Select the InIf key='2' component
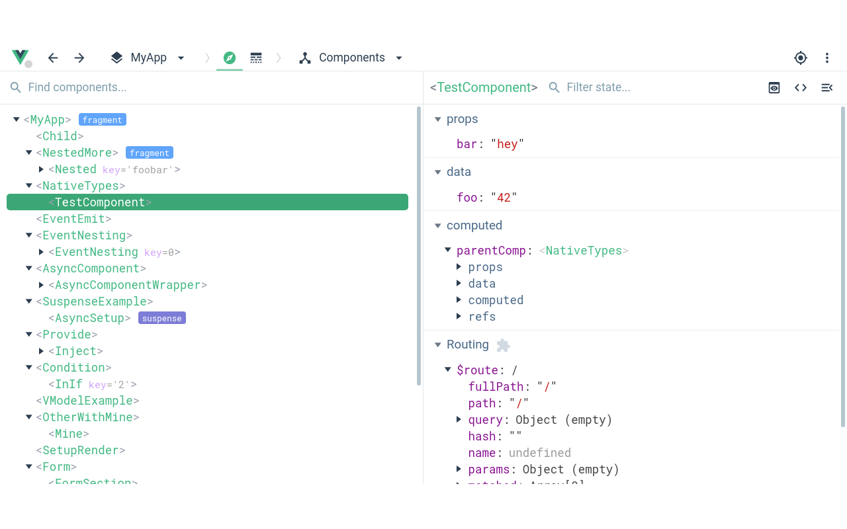 point(93,384)
